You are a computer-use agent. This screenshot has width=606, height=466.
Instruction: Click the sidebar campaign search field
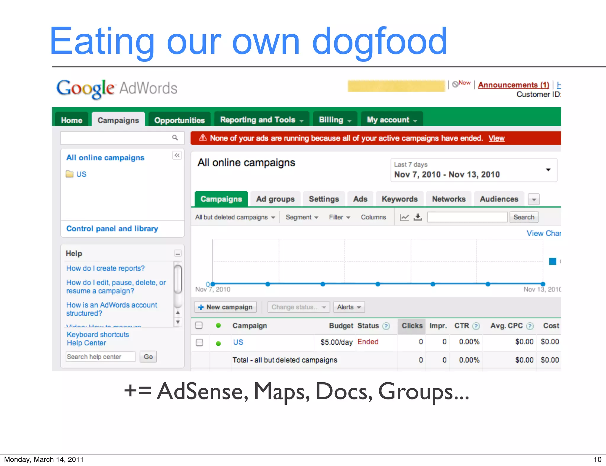(122, 138)
